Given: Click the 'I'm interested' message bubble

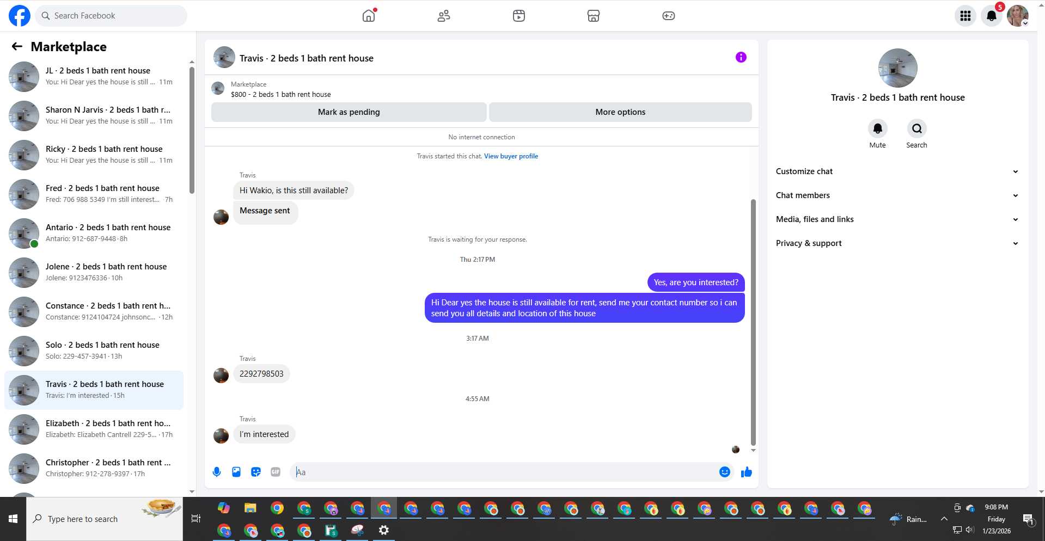Looking at the screenshot, I should click(x=264, y=434).
